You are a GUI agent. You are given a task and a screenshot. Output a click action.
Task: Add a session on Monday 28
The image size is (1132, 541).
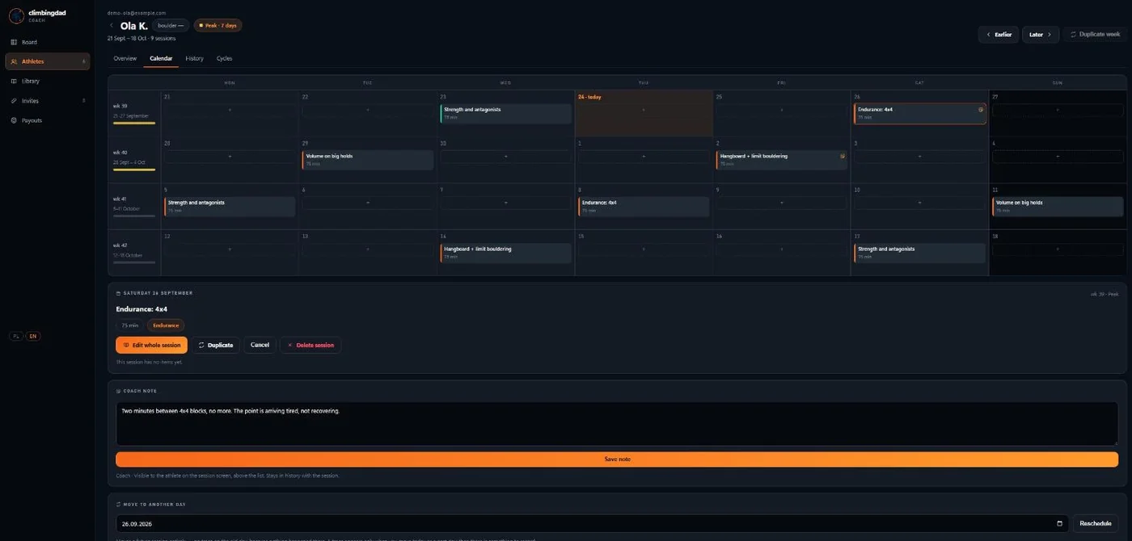click(x=230, y=157)
